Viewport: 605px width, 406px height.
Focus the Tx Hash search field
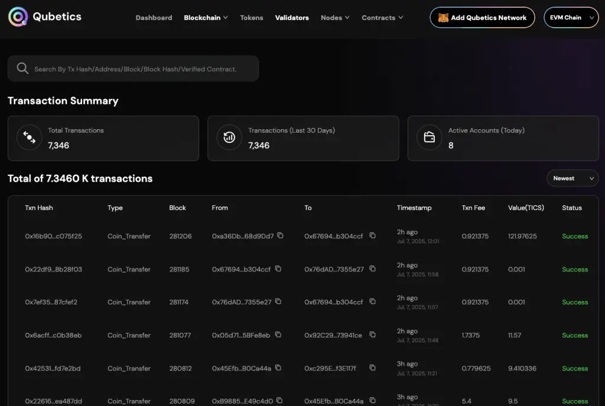pyautogui.click(x=133, y=68)
